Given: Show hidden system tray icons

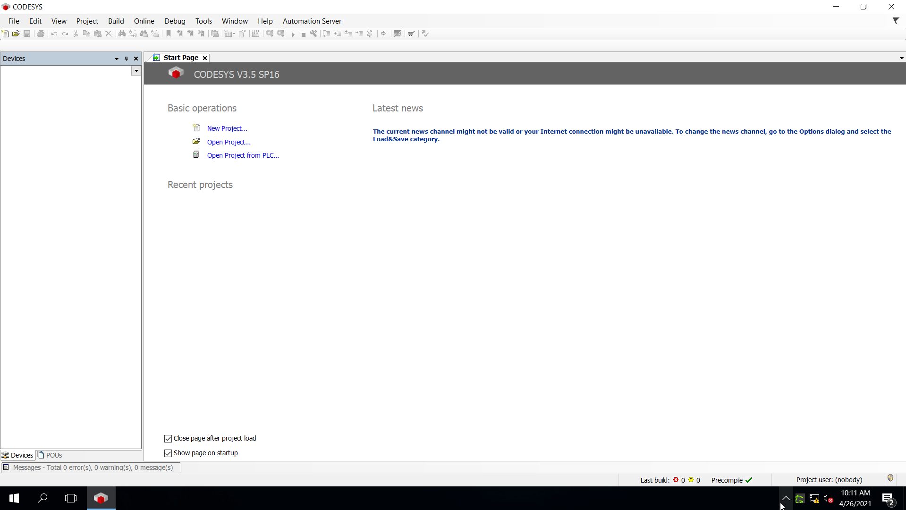Looking at the screenshot, I should (x=786, y=498).
